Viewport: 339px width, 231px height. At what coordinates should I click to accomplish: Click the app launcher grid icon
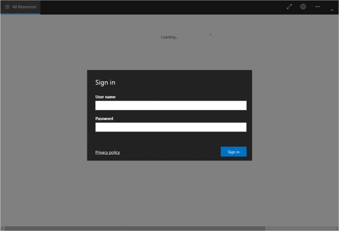point(7,7)
